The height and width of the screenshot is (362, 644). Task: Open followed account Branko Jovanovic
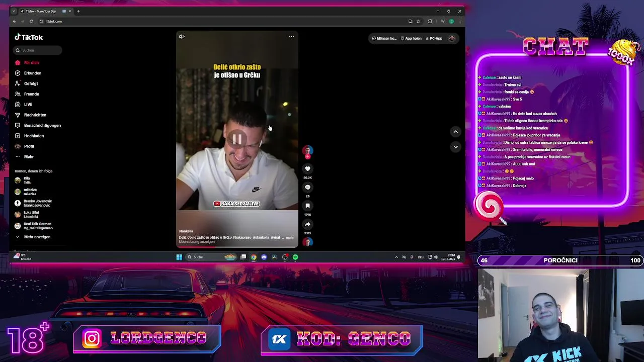pyautogui.click(x=33, y=203)
